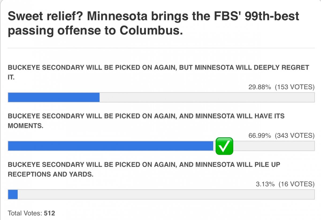Viewport: 321px width, 220px height.
Task: Click the '66.99% (343 VOTES)' label
Action: tap(281, 136)
